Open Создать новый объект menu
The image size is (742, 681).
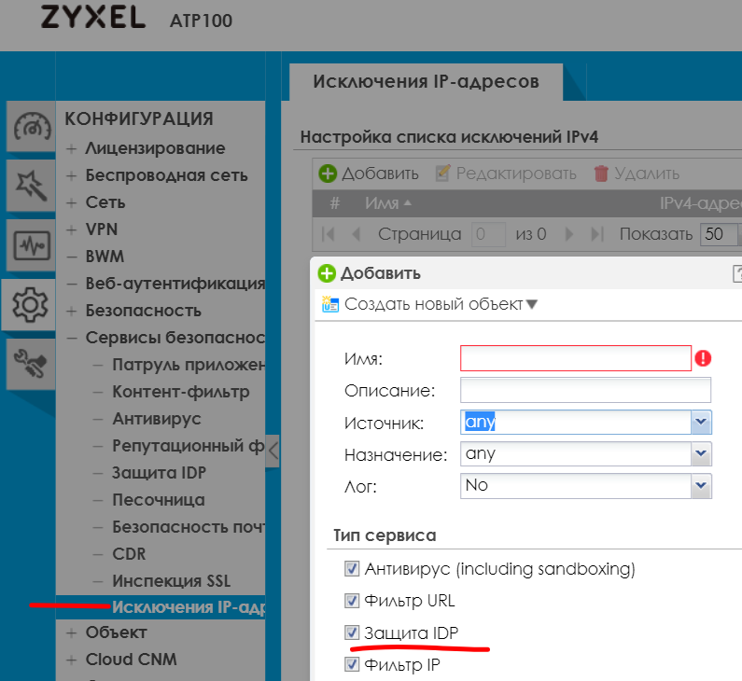pos(429,304)
